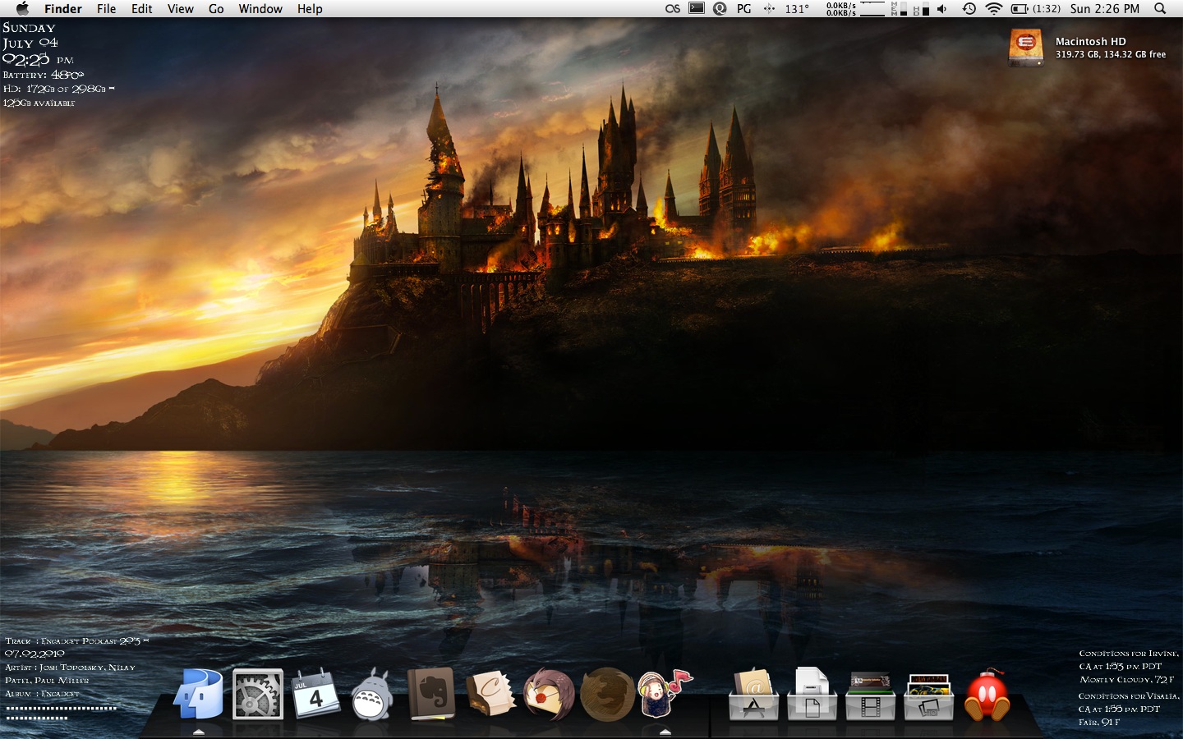Click the battery status (1:32) icon
1183x739 pixels.
click(x=1035, y=9)
